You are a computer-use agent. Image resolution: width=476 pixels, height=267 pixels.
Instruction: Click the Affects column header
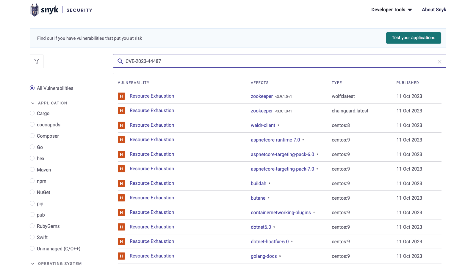coord(260,83)
